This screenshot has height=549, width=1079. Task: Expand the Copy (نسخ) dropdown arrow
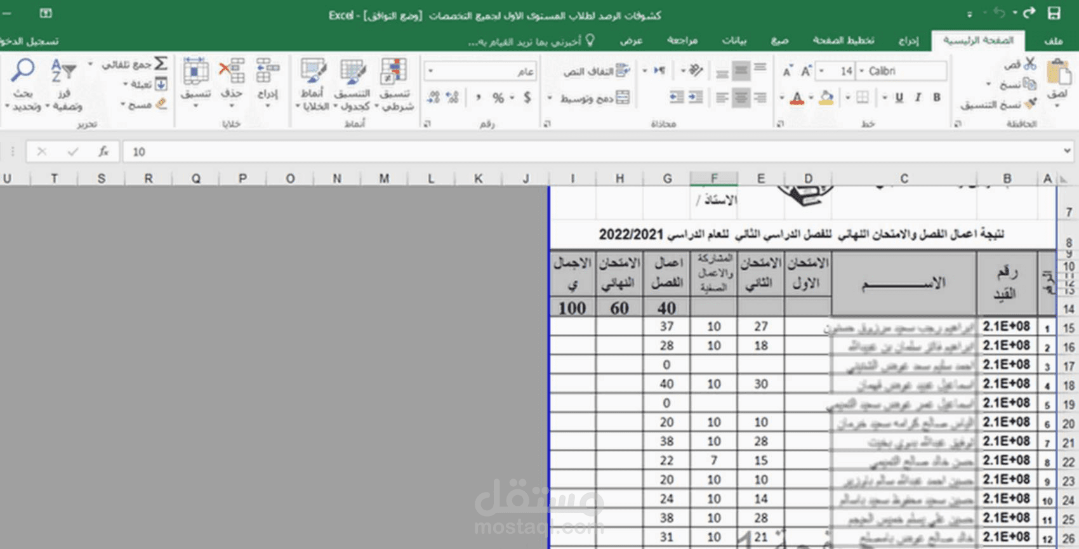pos(988,84)
